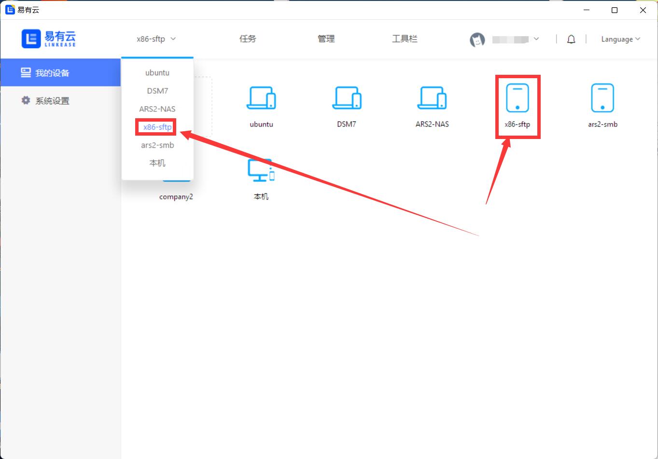Collapse the x86-sftp device dropdown in header
Screen dimensions: 658x459
pos(156,39)
